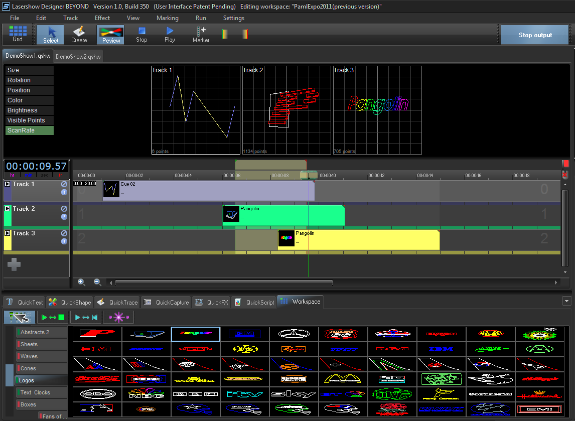Toggle the Grid view toolbar icon
575x421 pixels.
(x=18, y=34)
